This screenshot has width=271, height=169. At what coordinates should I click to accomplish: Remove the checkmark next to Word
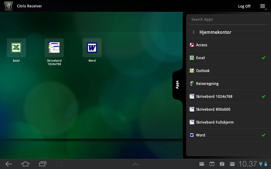click(x=263, y=135)
